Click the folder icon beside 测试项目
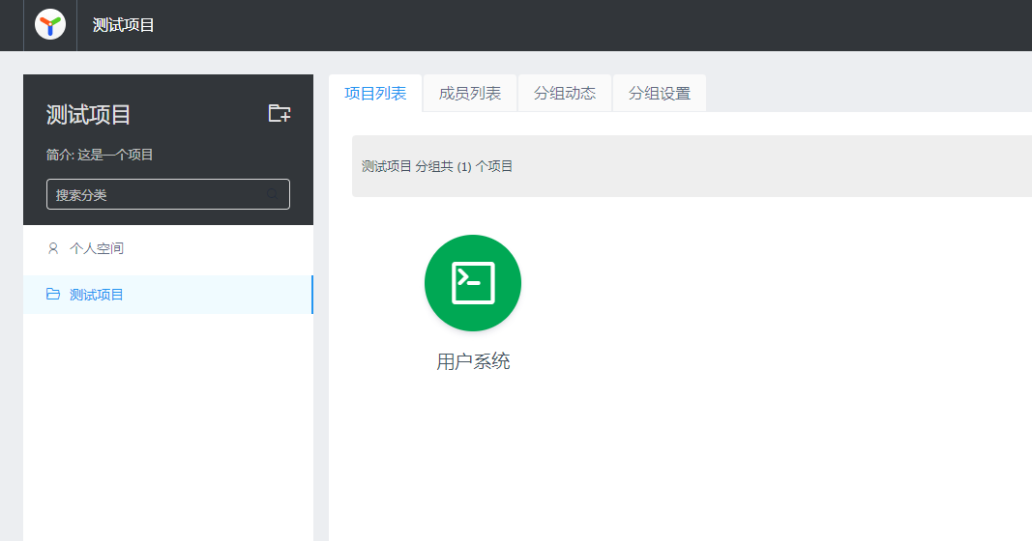 pyautogui.click(x=53, y=295)
